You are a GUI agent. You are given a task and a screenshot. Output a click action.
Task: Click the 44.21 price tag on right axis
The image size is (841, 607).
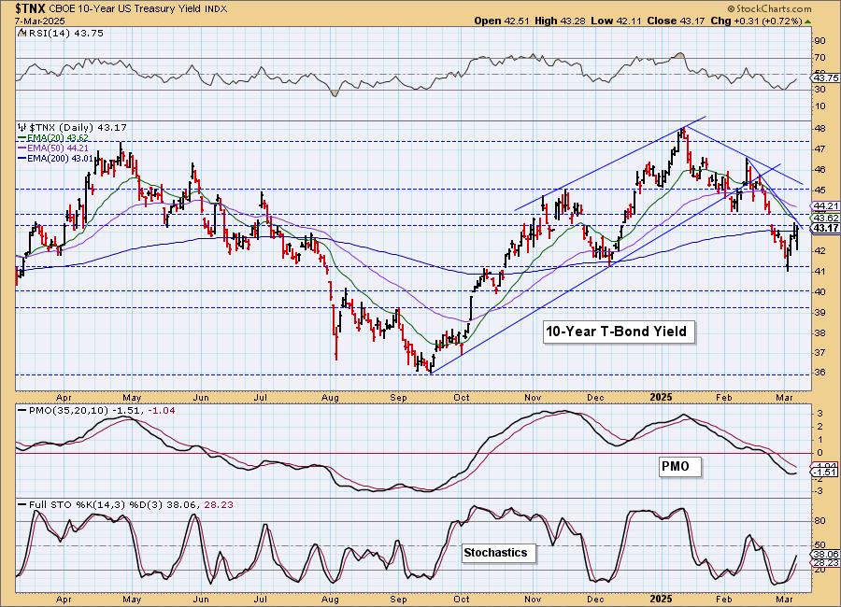click(x=826, y=206)
